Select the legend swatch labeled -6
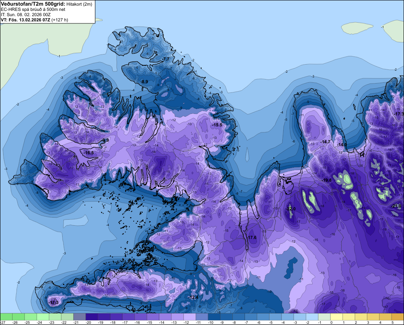The width and height of the screenshot is (404, 325). click(263, 317)
